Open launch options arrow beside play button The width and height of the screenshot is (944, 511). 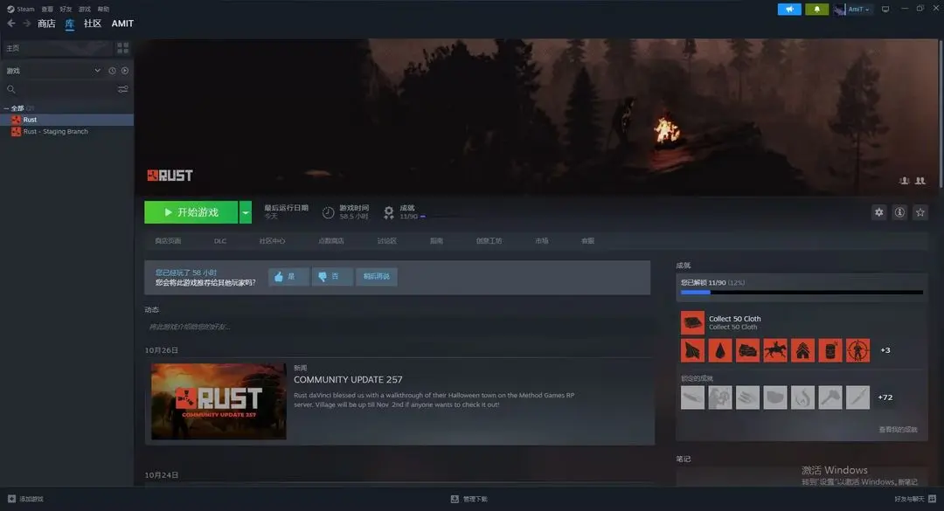tap(246, 212)
